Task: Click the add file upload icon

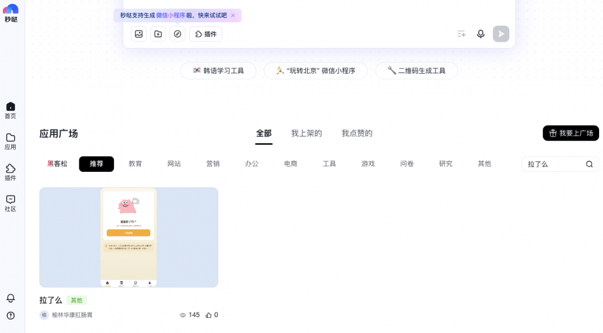Action: coord(158,34)
